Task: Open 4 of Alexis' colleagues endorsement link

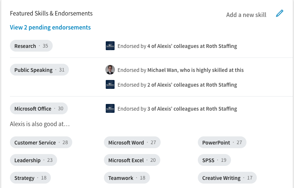Action: (192, 46)
